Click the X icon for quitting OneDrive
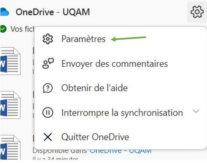The height and width of the screenshot is (163, 207). pyautogui.click(x=48, y=137)
